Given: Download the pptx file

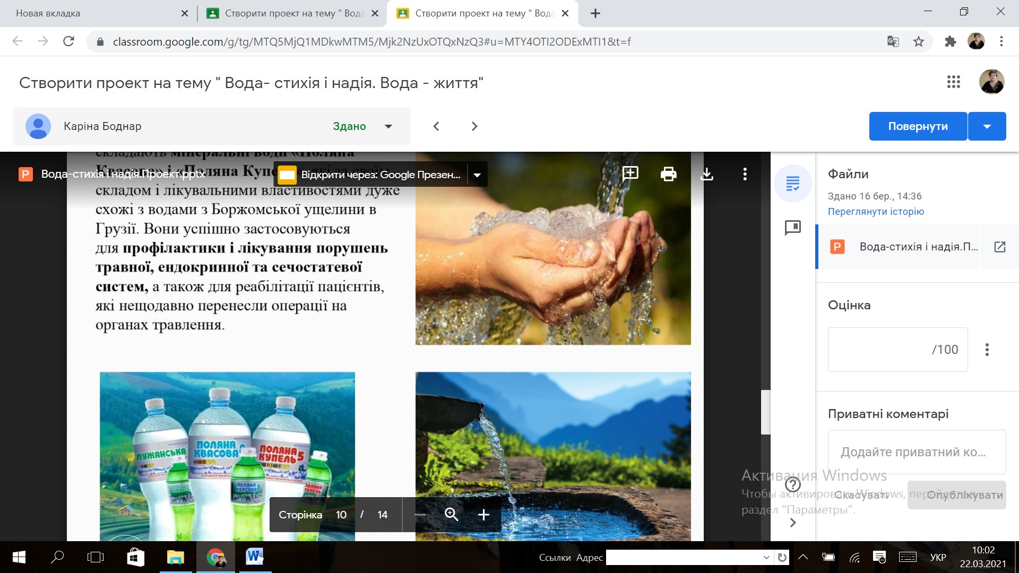Looking at the screenshot, I should (707, 174).
